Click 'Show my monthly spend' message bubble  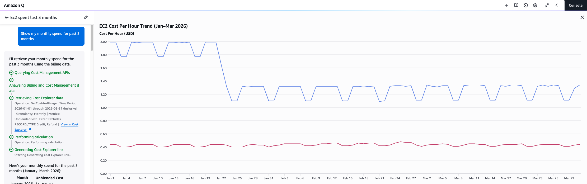pos(51,36)
